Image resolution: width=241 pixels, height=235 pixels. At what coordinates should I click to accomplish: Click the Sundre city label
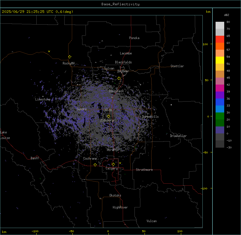82,109
